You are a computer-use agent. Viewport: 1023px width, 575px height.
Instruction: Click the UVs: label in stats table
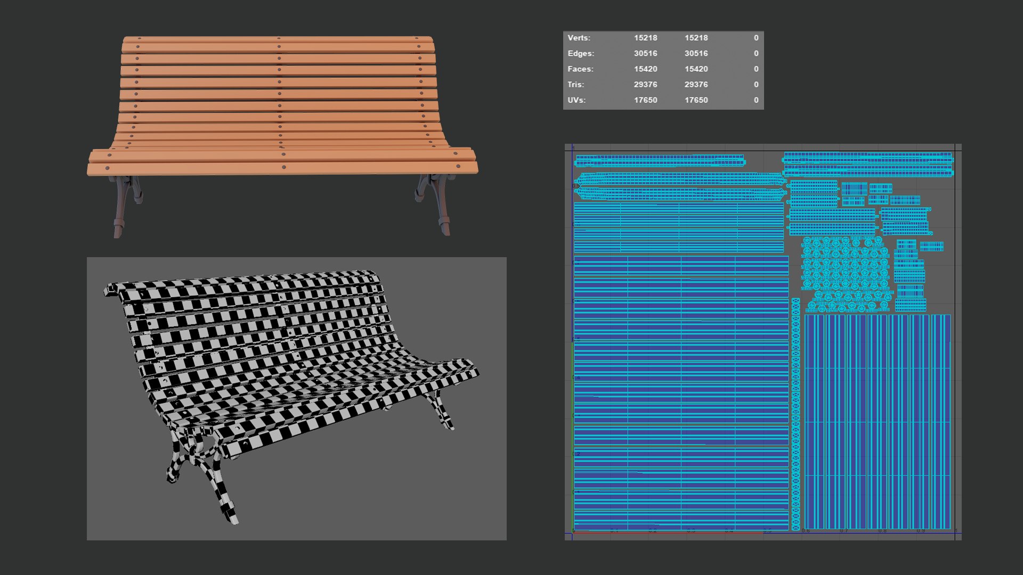[577, 100]
